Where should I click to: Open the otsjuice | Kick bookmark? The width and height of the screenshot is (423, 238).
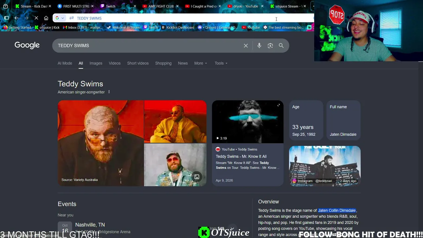pyautogui.click(x=47, y=27)
